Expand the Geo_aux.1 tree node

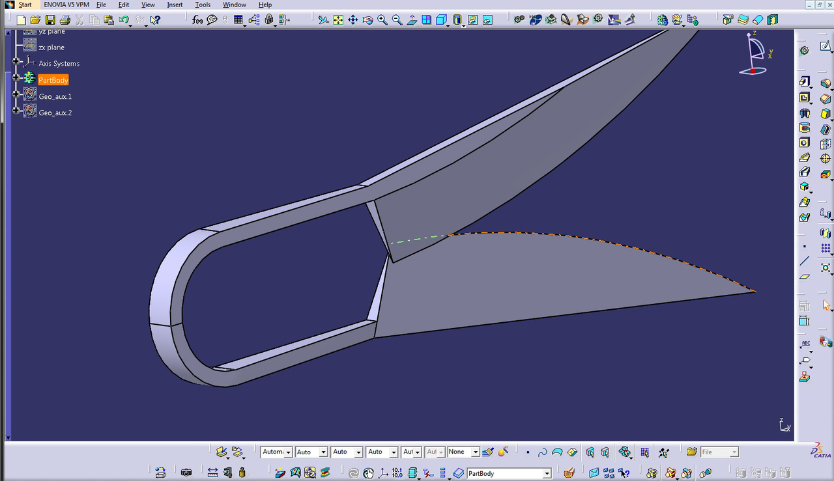click(16, 94)
